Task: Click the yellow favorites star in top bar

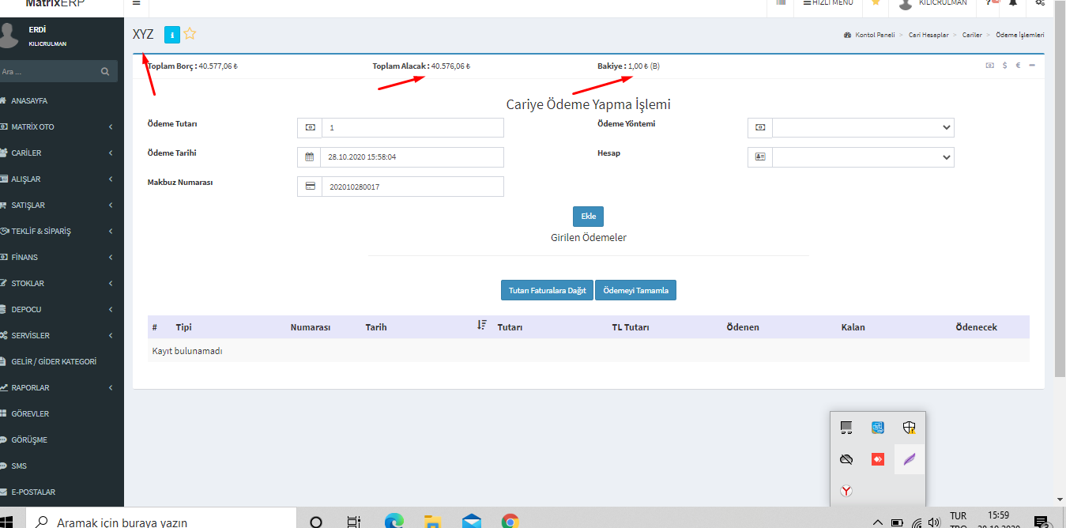Action: [x=876, y=3]
